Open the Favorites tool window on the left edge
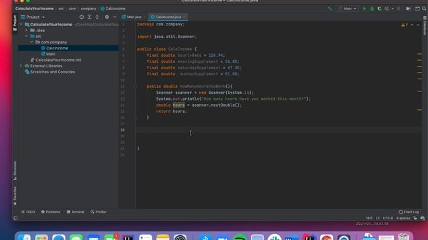 tap(15, 195)
